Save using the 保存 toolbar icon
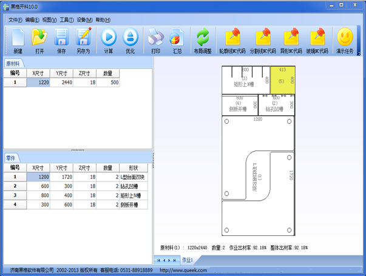This screenshot has height=276, width=366. tap(61, 39)
